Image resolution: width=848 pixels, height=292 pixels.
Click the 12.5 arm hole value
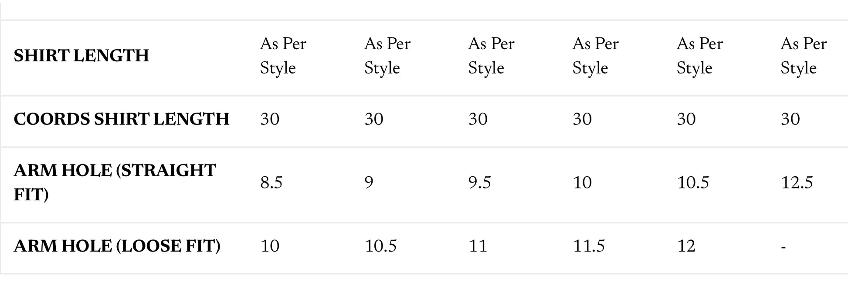click(797, 183)
